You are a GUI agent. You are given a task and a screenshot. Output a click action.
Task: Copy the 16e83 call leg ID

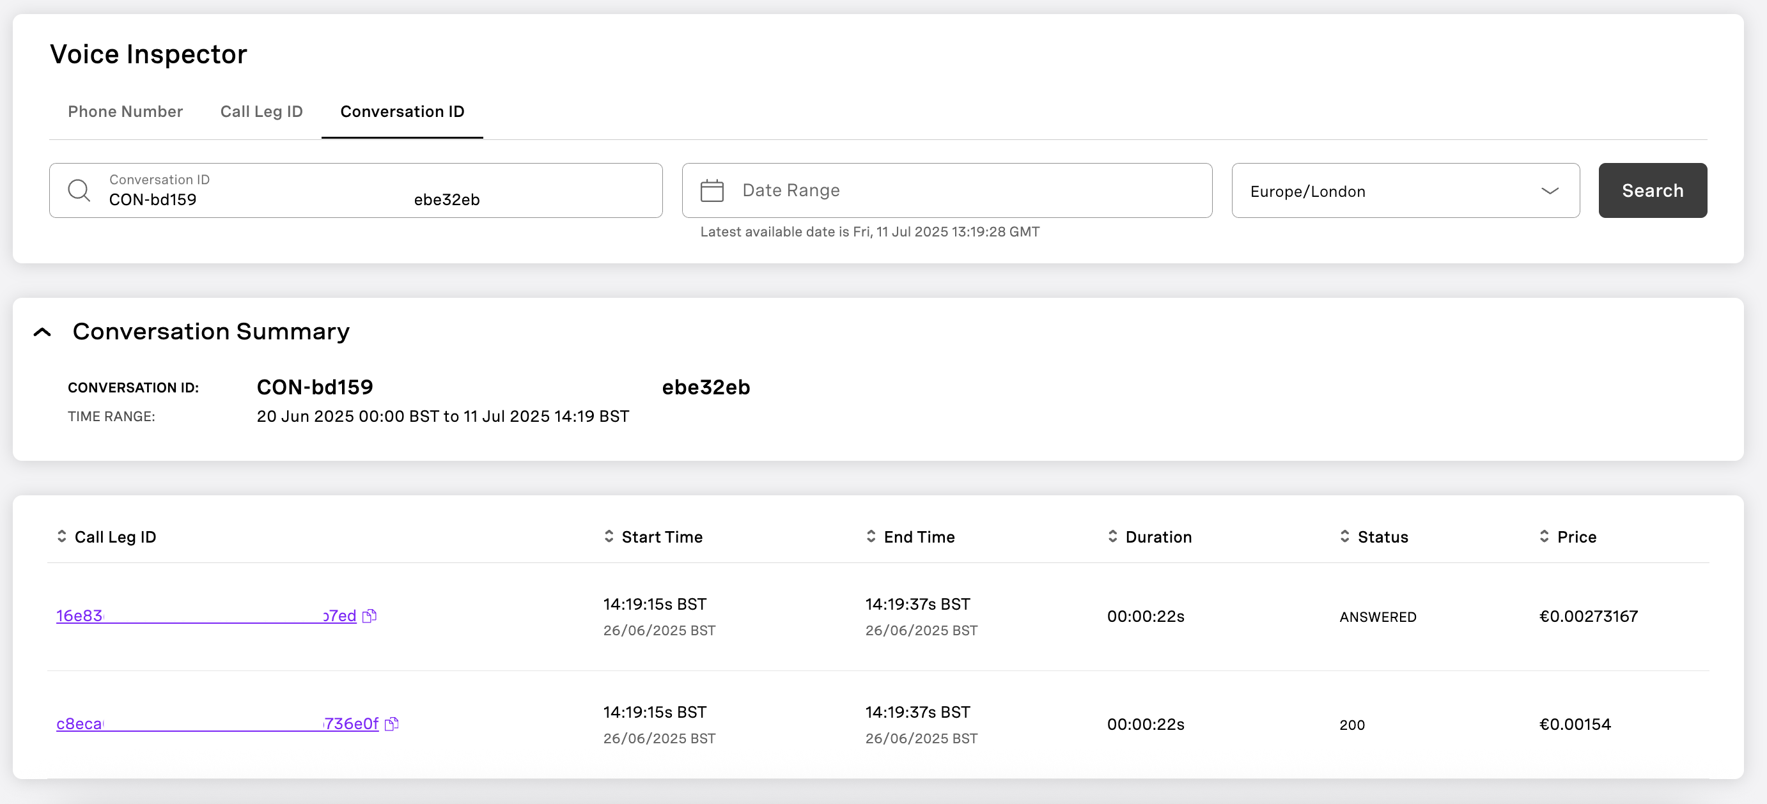[369, 615]
